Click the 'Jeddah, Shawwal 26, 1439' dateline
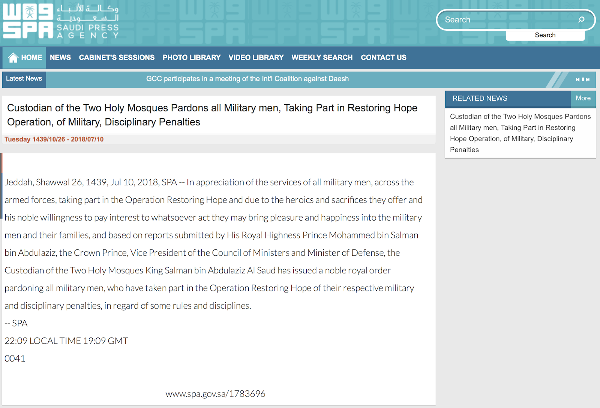 [56, 182]
